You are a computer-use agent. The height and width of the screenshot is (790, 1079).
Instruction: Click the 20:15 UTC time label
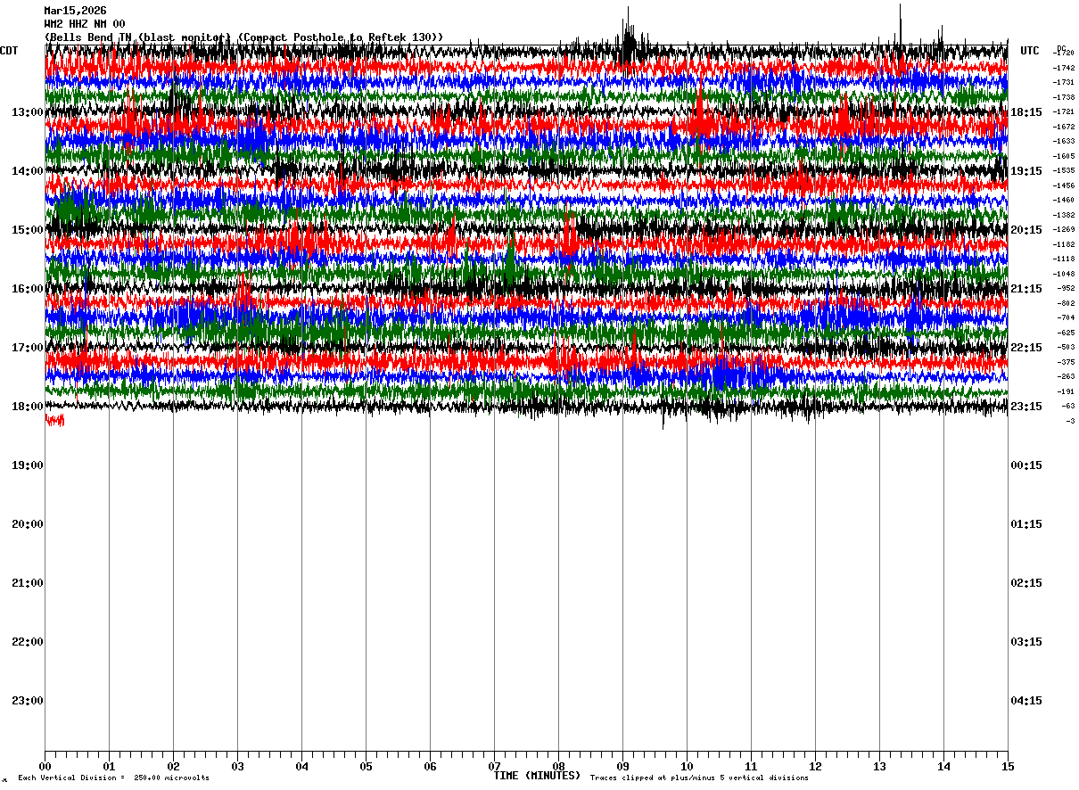point(1026,230)
